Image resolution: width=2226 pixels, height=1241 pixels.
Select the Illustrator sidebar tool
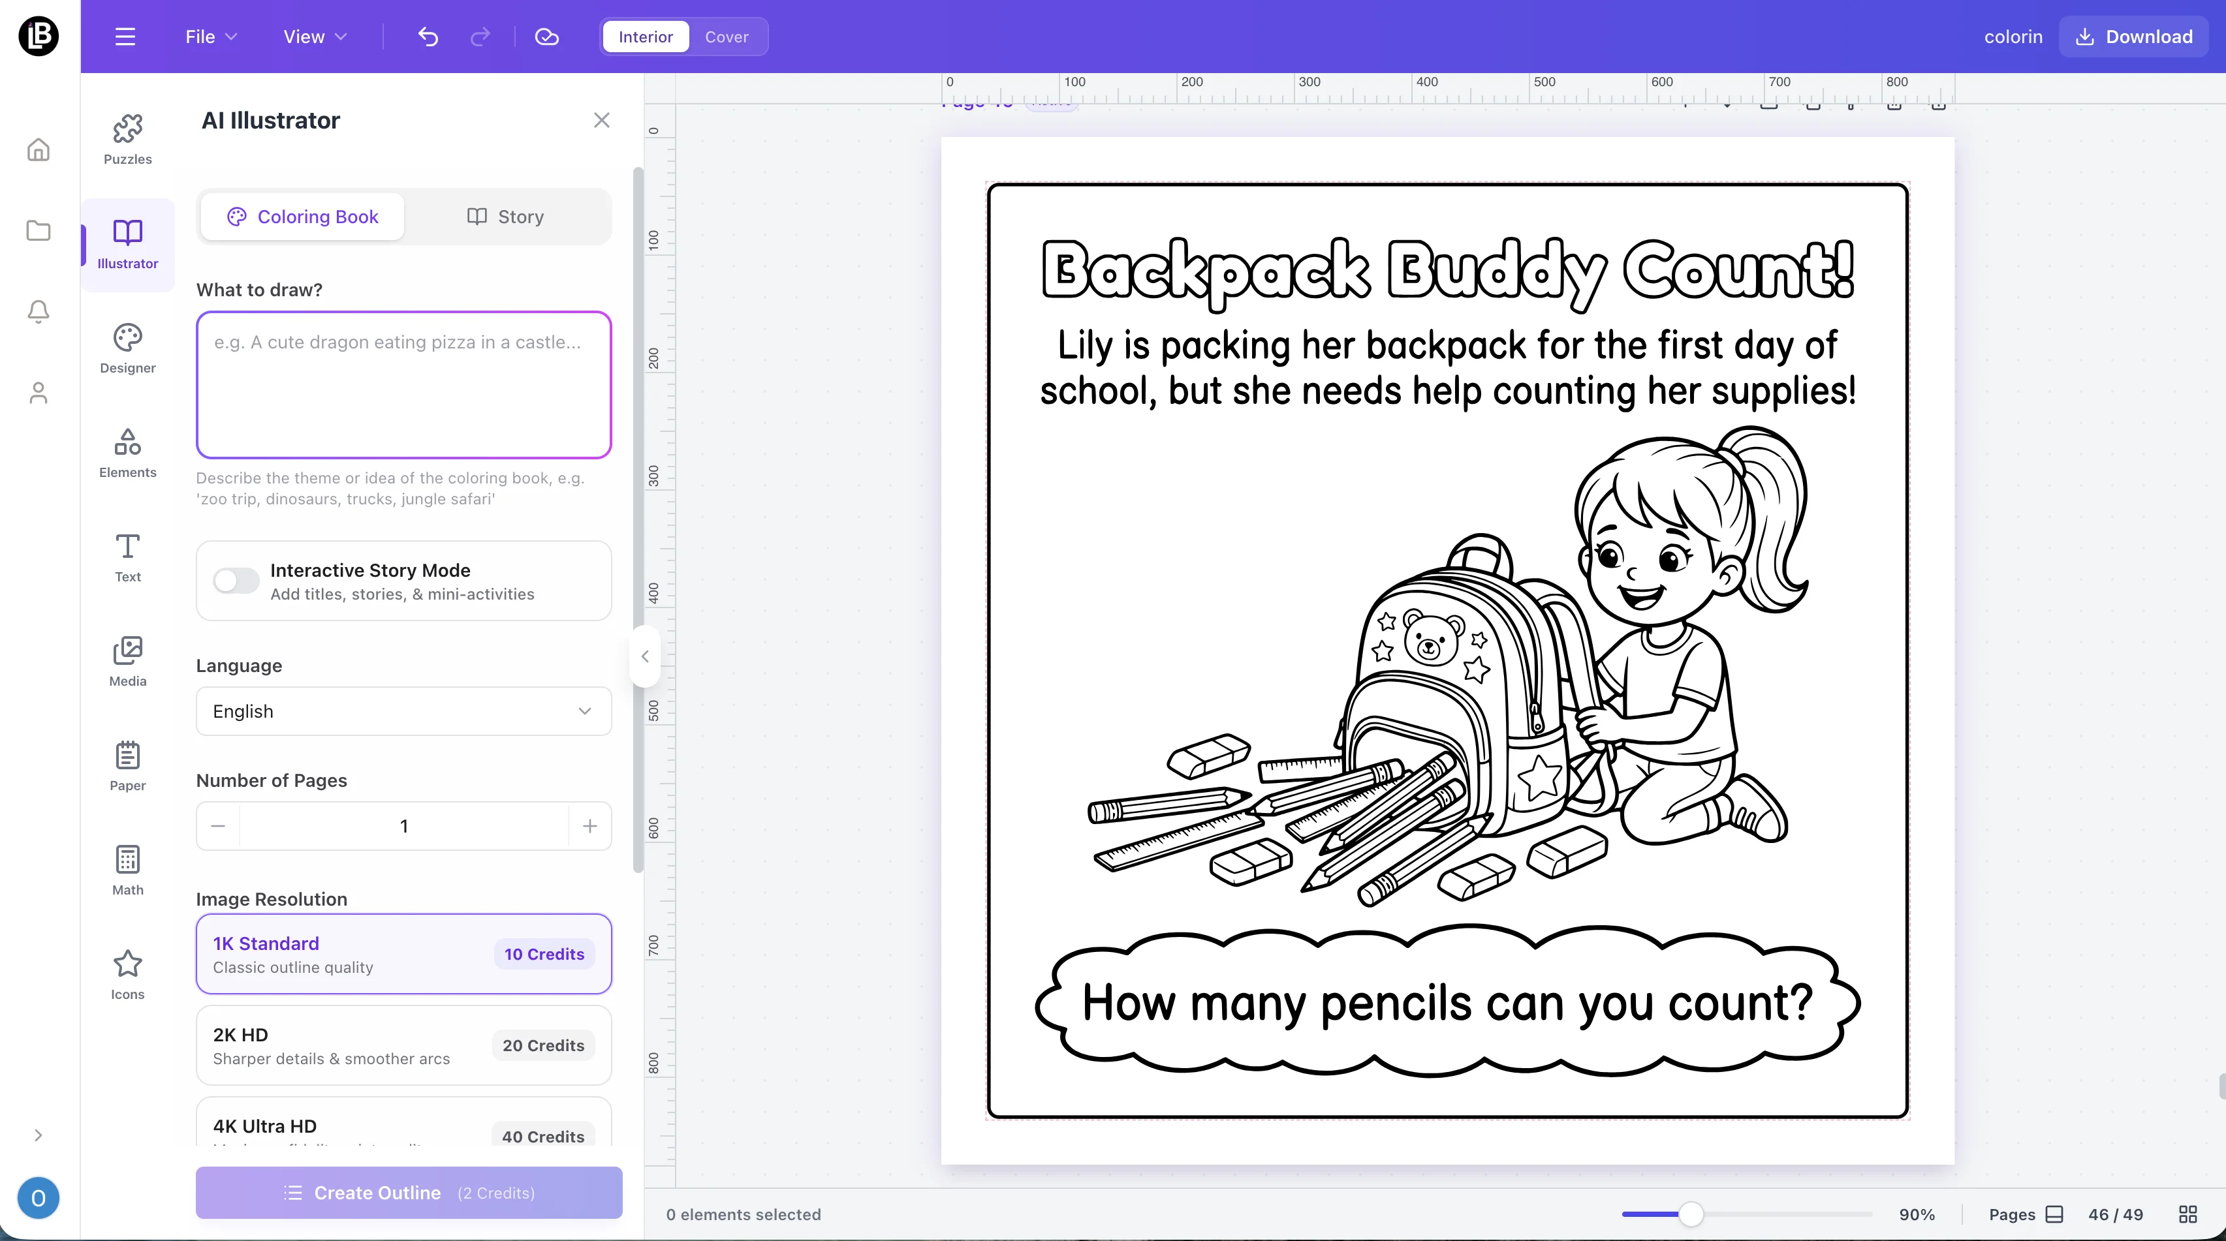tap(128, 245)
